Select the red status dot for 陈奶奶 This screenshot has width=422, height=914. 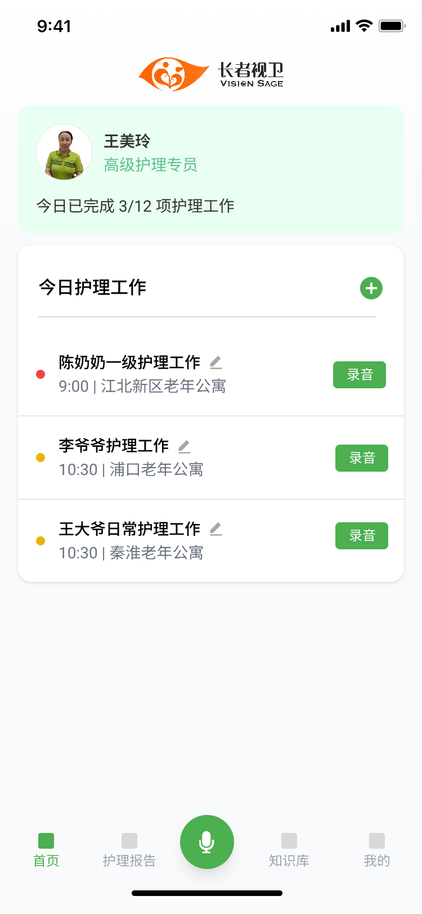point(41,374)
